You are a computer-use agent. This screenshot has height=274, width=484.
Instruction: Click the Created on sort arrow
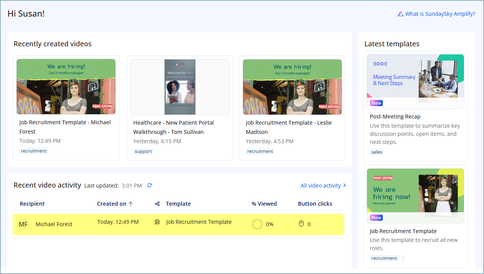[x=131, y=204]
